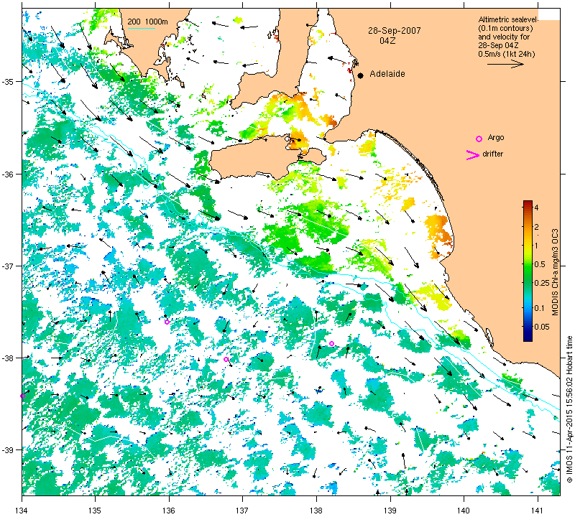Click the 'Altimetric sealevel' legend heading

click(508, 19)
